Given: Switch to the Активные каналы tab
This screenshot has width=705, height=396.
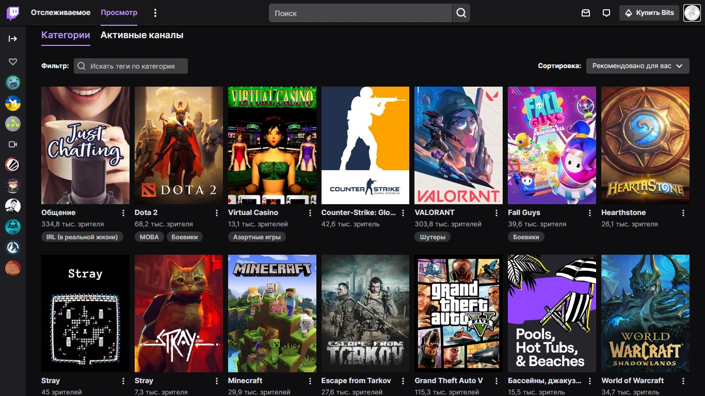Looking at the screenshot, I should (142, 35).
